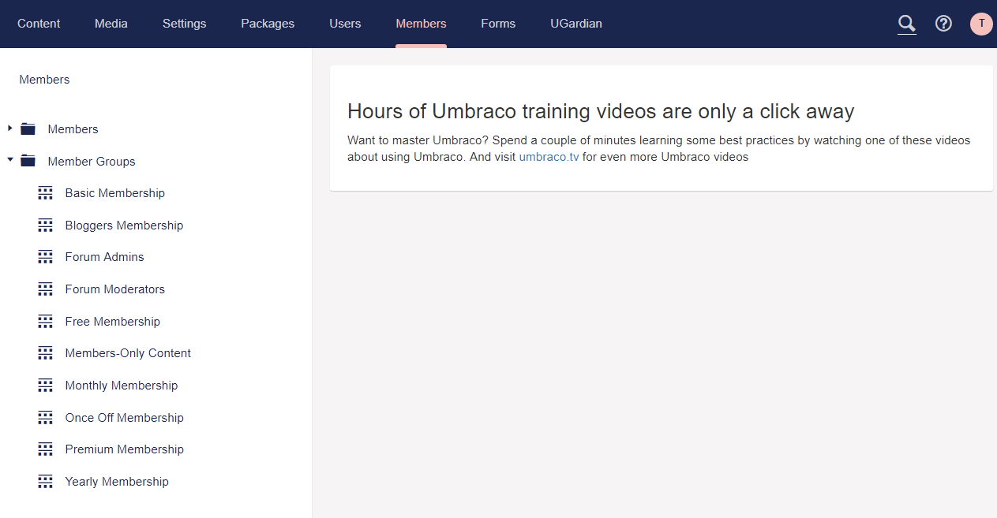The width and height of the screenshot is (997, 518).
Task: Click the Bloggers Membership group icon
Action: coord(46,225)
